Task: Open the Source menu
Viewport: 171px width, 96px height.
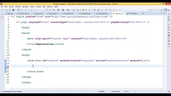Action: tap(11, 7)
